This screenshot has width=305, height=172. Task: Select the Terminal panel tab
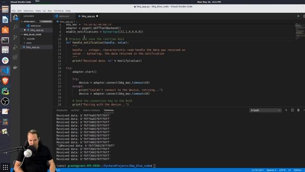pyautogui.click(x=109, y=110)
